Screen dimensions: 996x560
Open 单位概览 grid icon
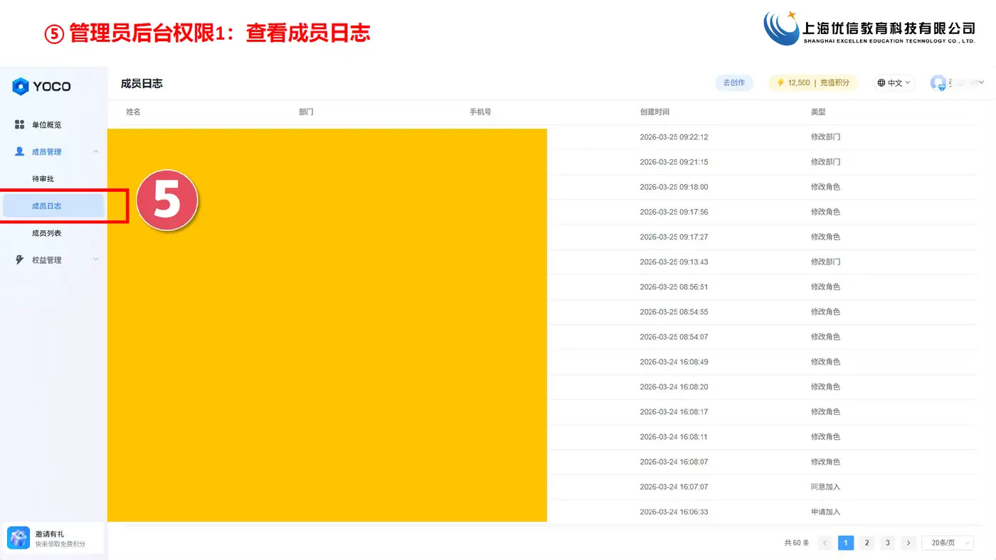[20, 124]
